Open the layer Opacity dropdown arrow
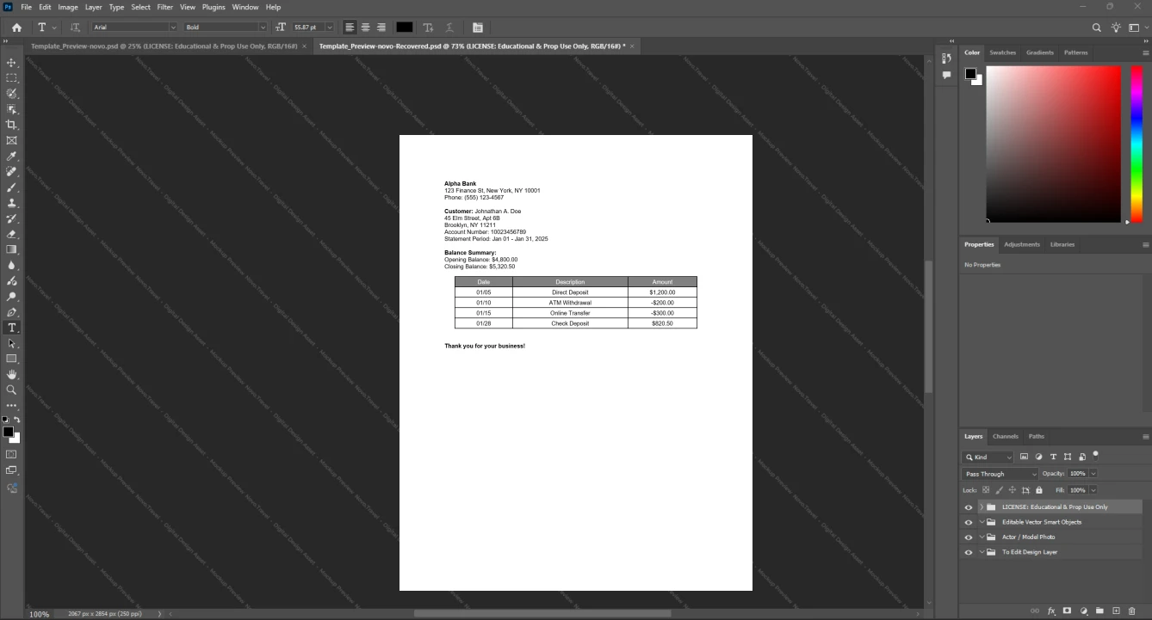 1093,474
